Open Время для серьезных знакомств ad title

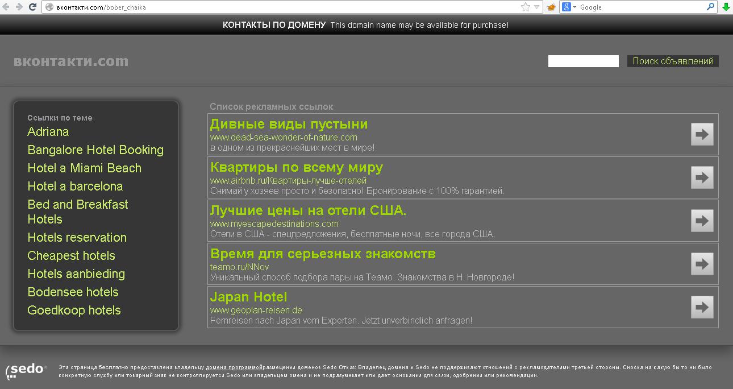[x=323, y=254]
